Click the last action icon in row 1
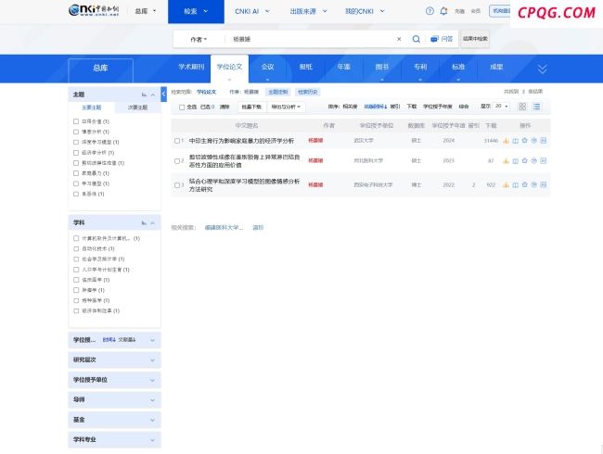Screen dimensions: 603x454 [543, 141]
